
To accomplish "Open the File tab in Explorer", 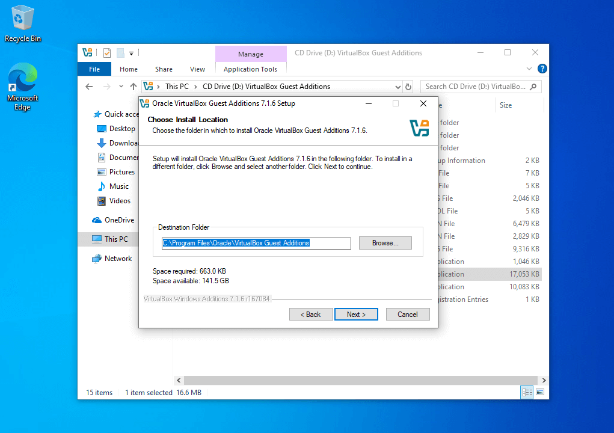I will click(94, 69).
